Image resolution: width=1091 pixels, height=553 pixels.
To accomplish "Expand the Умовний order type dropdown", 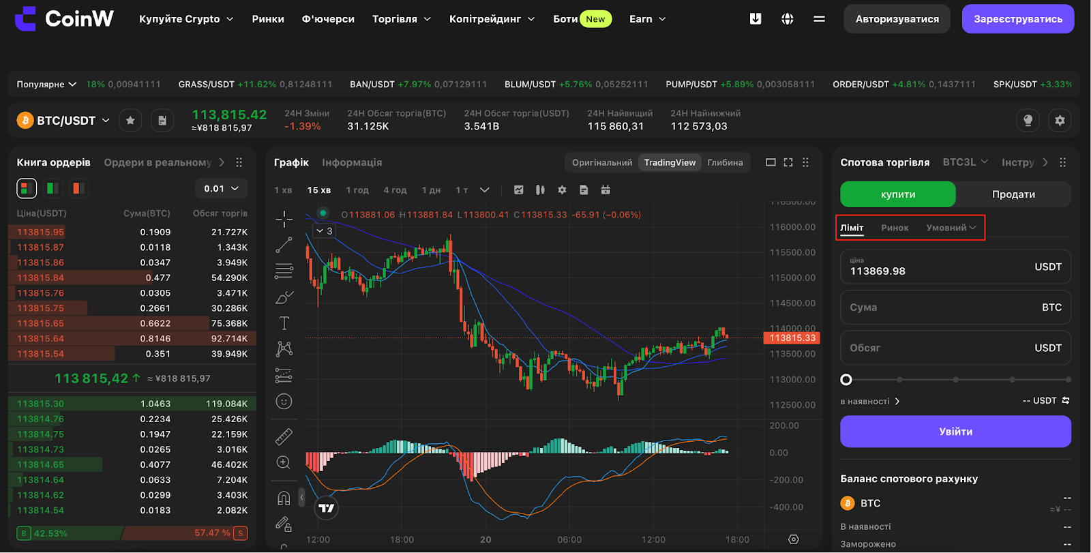I will tap(951, 228).
